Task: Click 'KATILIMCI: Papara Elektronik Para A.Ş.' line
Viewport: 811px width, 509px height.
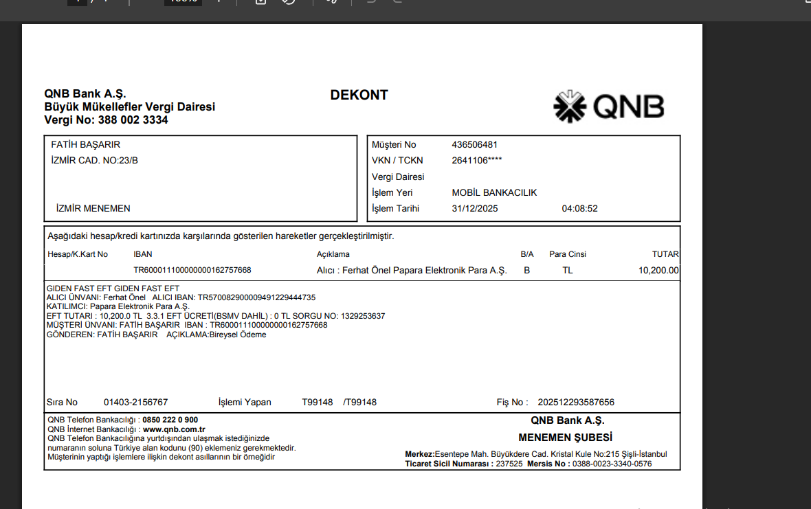Action: tap(118, 306)
